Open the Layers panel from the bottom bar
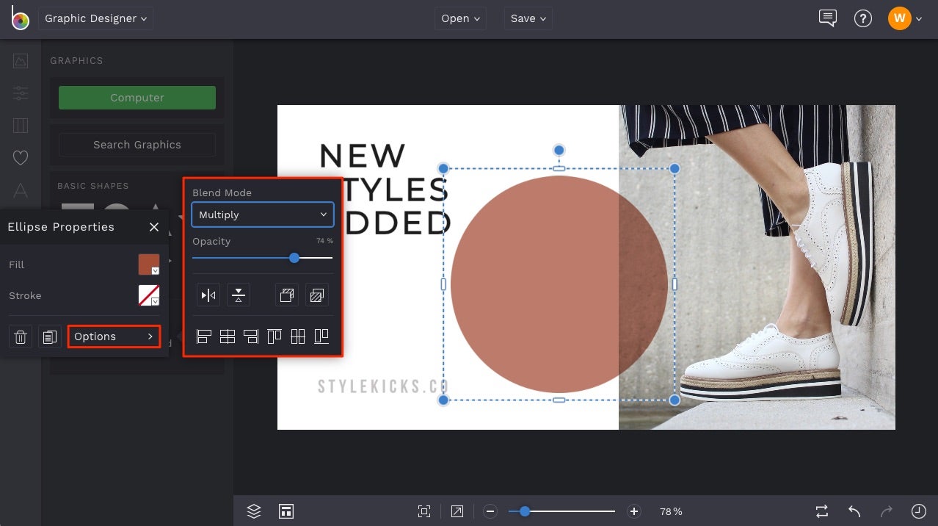This screenshot has width=938, height=526. (253, 511)
